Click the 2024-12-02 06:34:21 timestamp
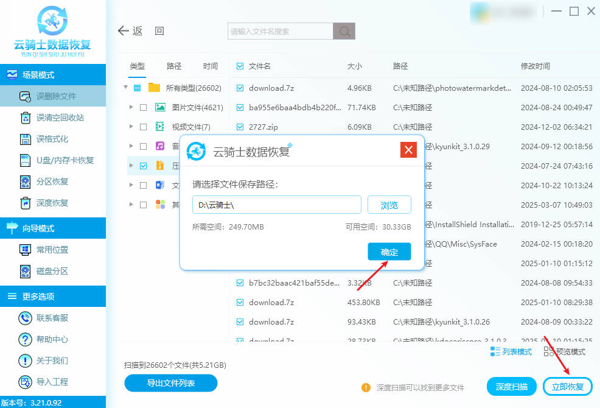The width and height of the screenshot is (600, 408). click(556, 127)
